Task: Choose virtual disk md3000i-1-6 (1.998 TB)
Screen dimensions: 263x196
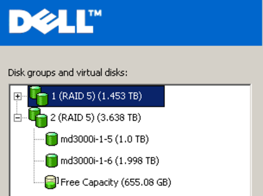Action: [x=110, y=161]
